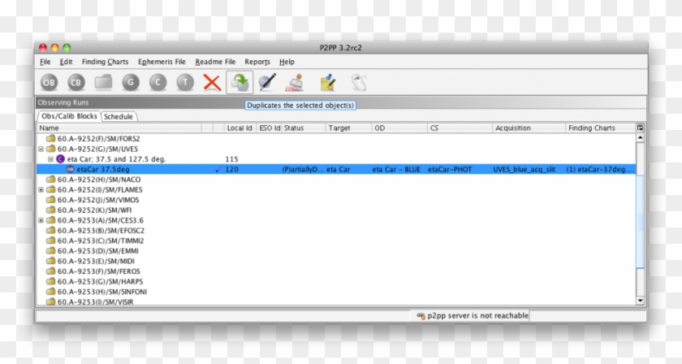Click the Duplicate selected objects icon
This screenshot has height=364, width=682.
click(x=240, y=82)
